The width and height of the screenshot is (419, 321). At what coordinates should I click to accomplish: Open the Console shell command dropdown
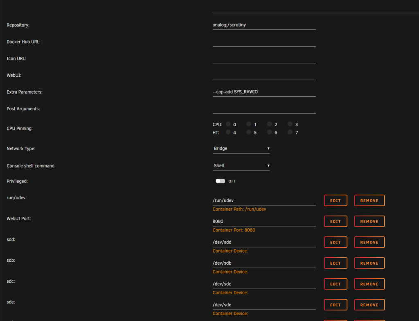241,165
